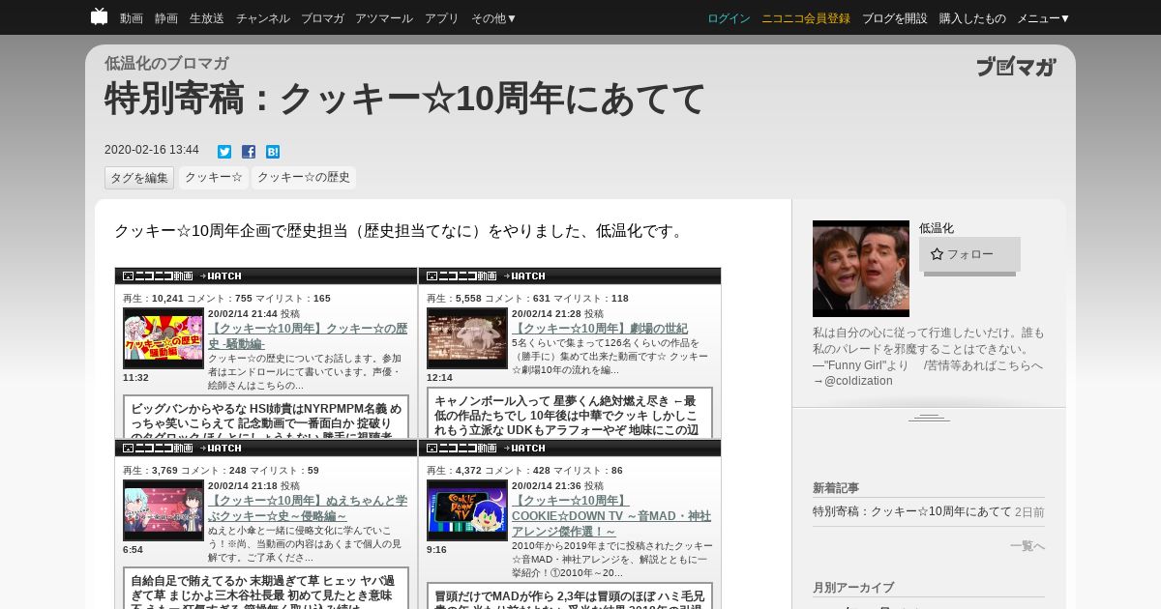Open 劇場の世紀 video title link
The image size is (1161, 609).
click(x=600, y=329)
